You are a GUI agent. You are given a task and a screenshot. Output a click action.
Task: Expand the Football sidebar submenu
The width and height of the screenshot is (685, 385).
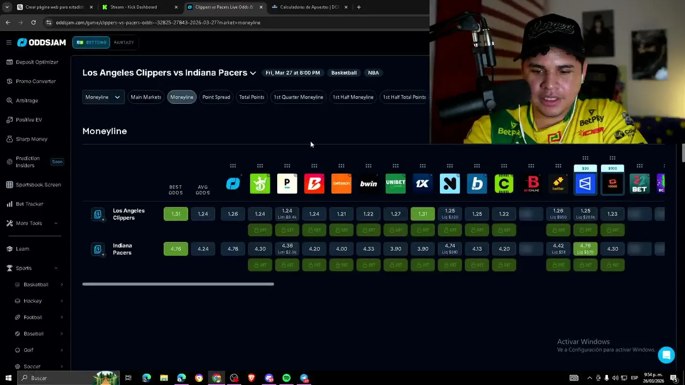pos(62,317)
